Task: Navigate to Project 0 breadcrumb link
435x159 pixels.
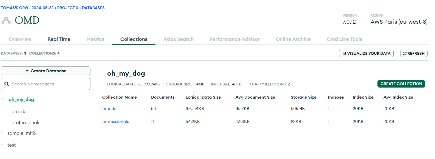Action: (x=68, y=8)
